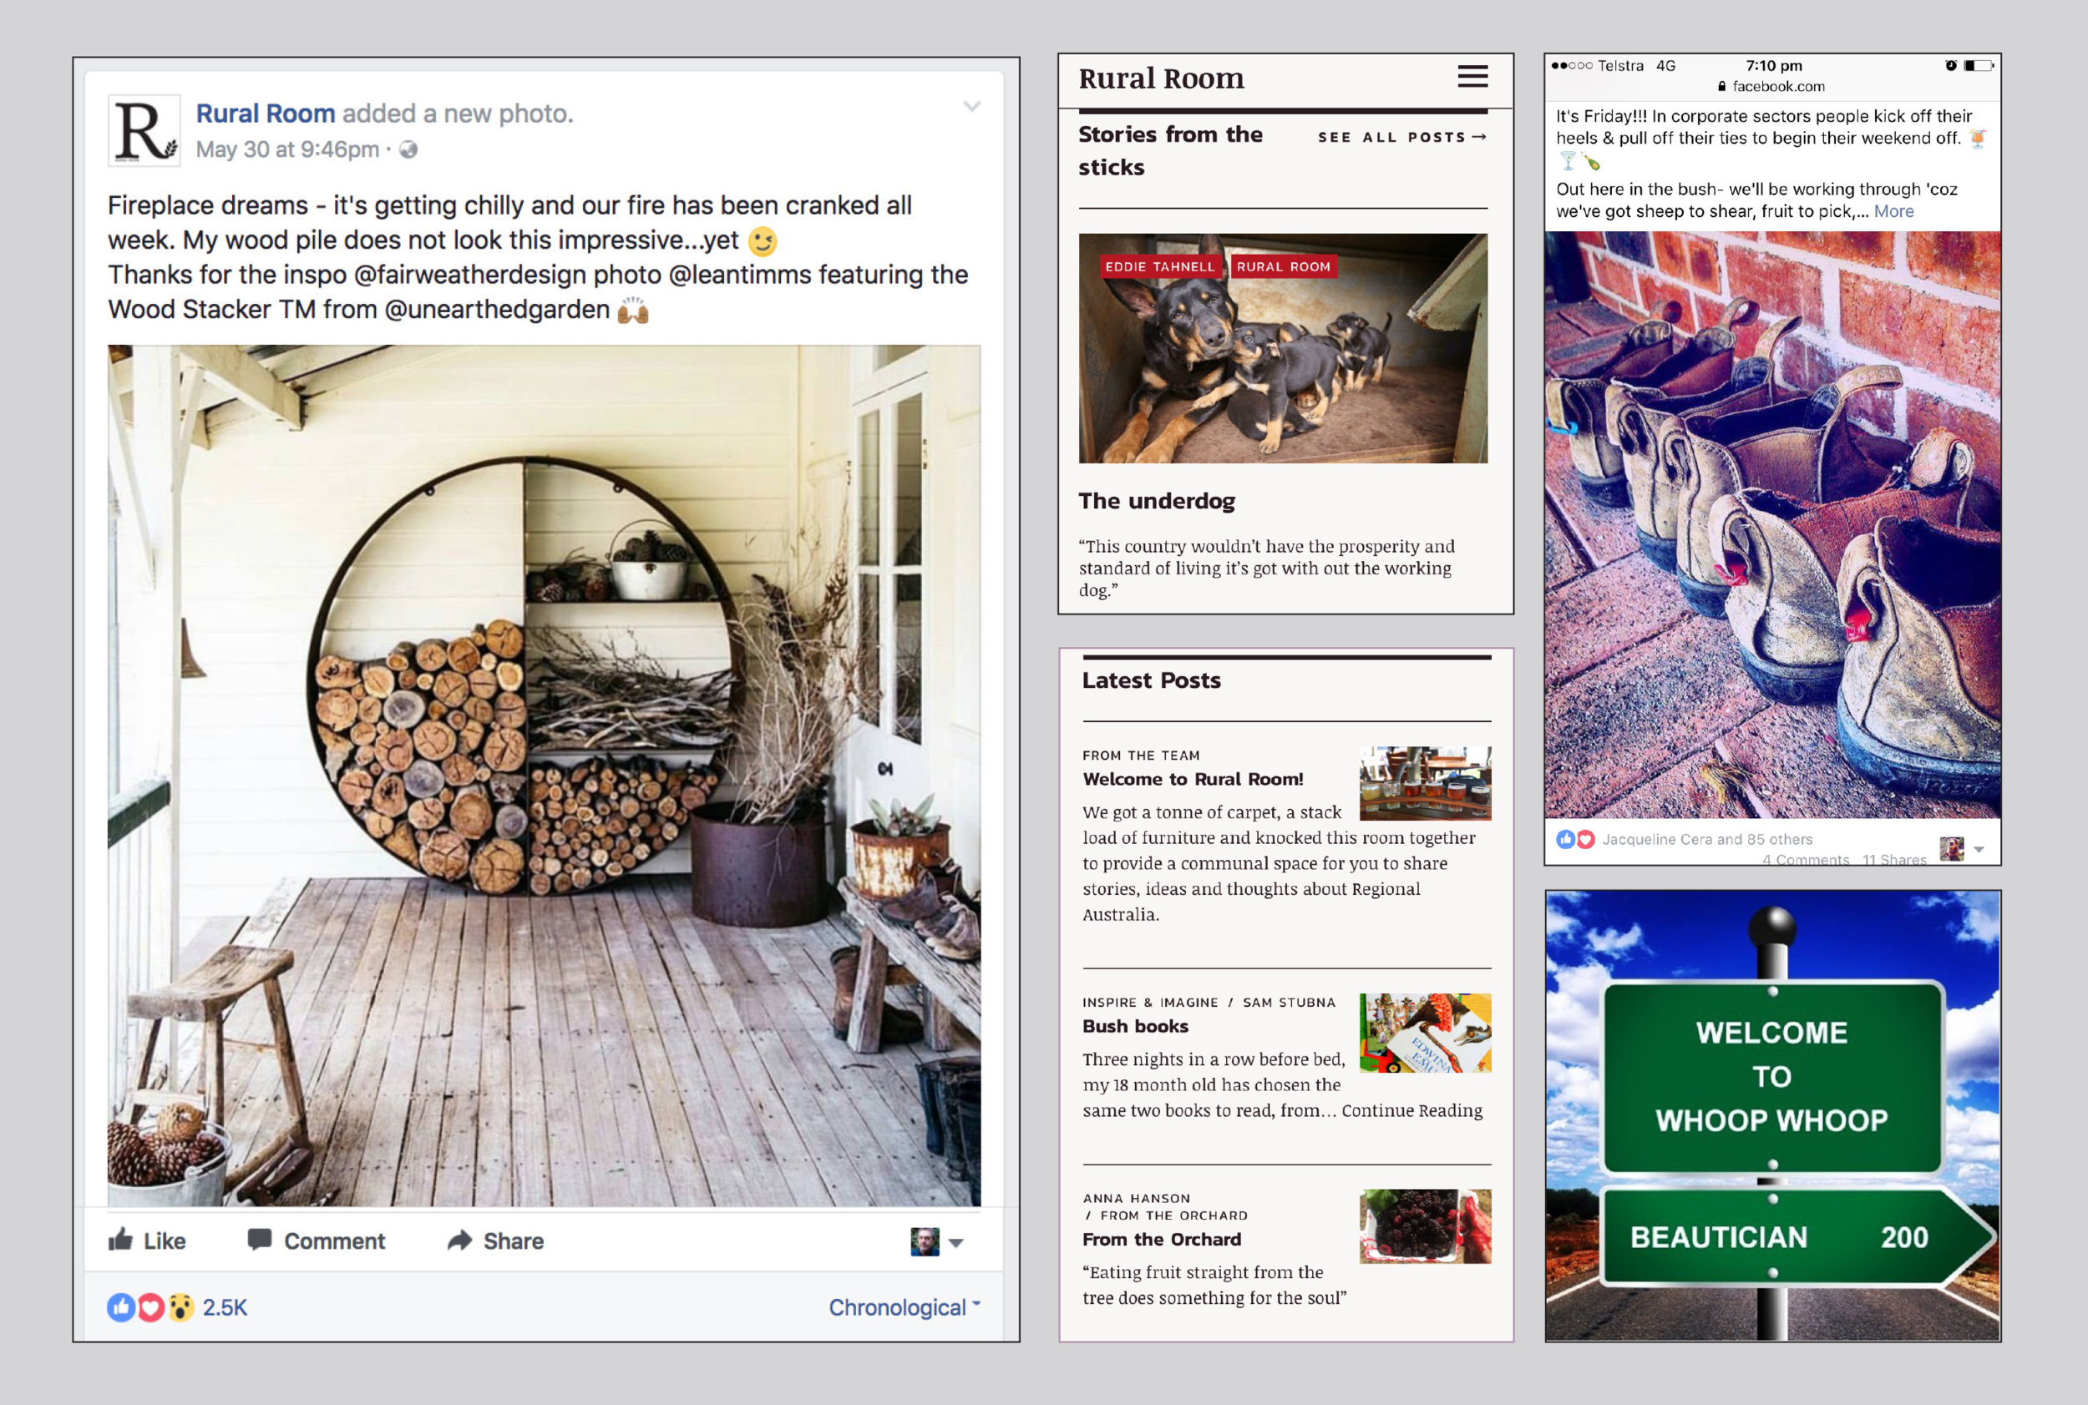Click the FROM THE TEAM category label
The height and width of the screenshot is (1405, 2088).
[x=1140, y=756]
